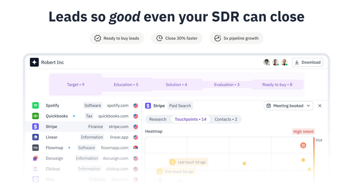Click the stripe.com domain link

(119, 127)
